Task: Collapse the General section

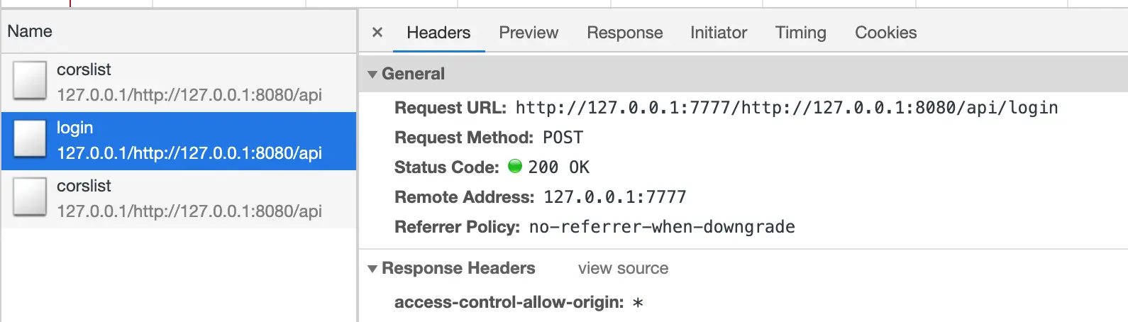Action: pos(372,74)
